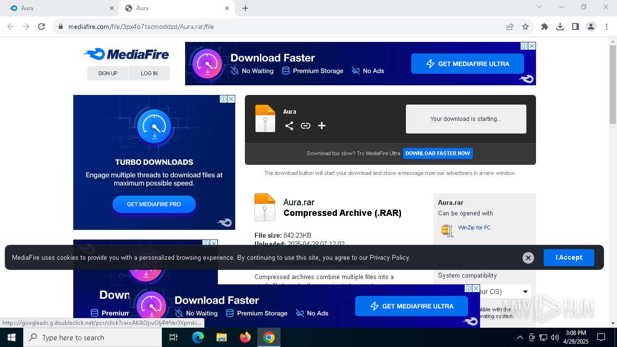Click the Windows search box
617x347 pixels.
click(93, 337)
